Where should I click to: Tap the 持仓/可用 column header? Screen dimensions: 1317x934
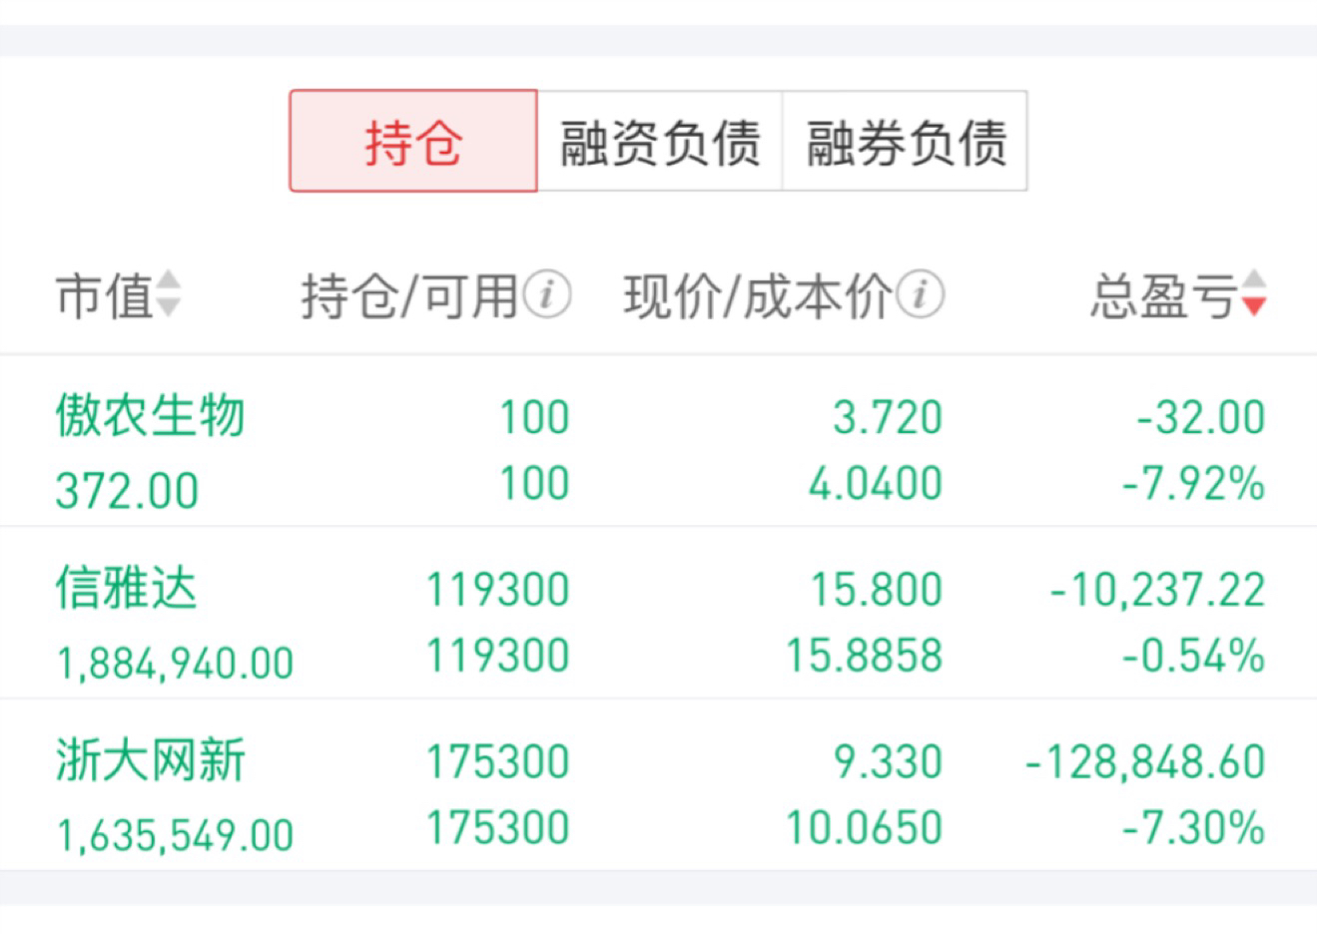click(x=410, y=296)
